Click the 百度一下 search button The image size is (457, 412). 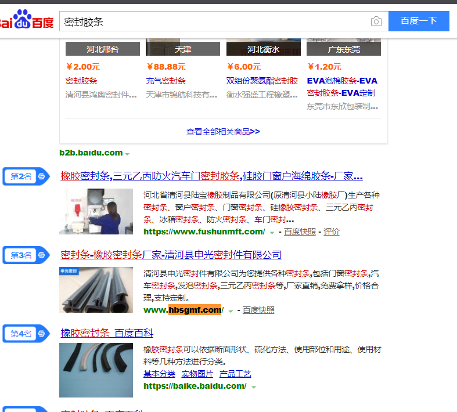419,21
